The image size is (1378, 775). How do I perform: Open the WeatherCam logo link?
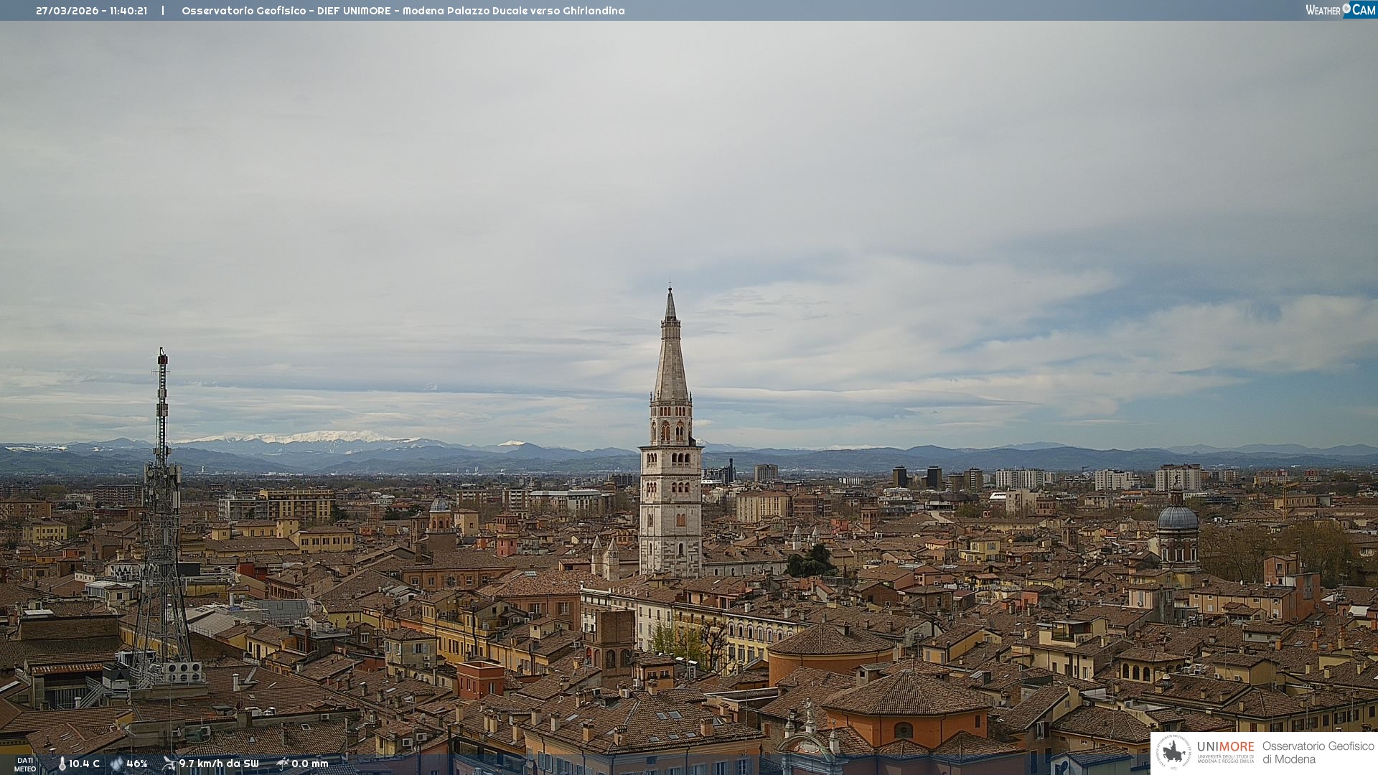click(x=1340, y=10)
